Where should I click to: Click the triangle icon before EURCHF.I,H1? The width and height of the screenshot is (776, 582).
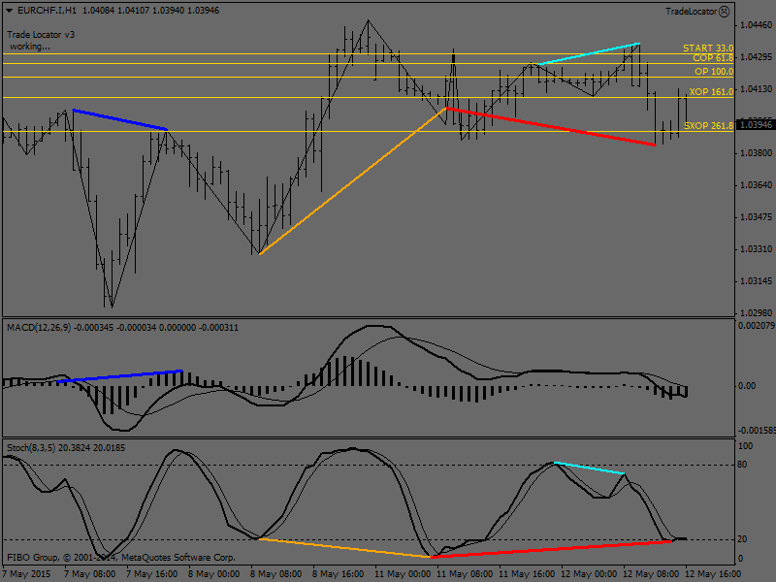tap(11, 11)
